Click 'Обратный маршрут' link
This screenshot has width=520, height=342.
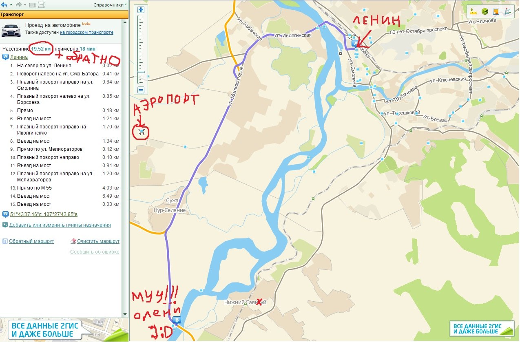tap(31, 241)
